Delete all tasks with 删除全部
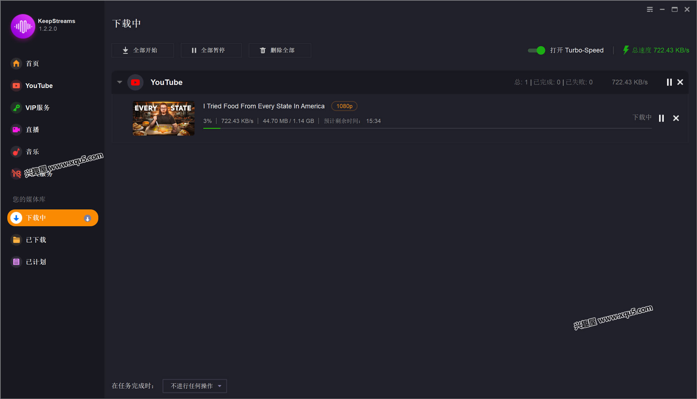The height and width of the screenshot is (399, 697). pos(280,50)
